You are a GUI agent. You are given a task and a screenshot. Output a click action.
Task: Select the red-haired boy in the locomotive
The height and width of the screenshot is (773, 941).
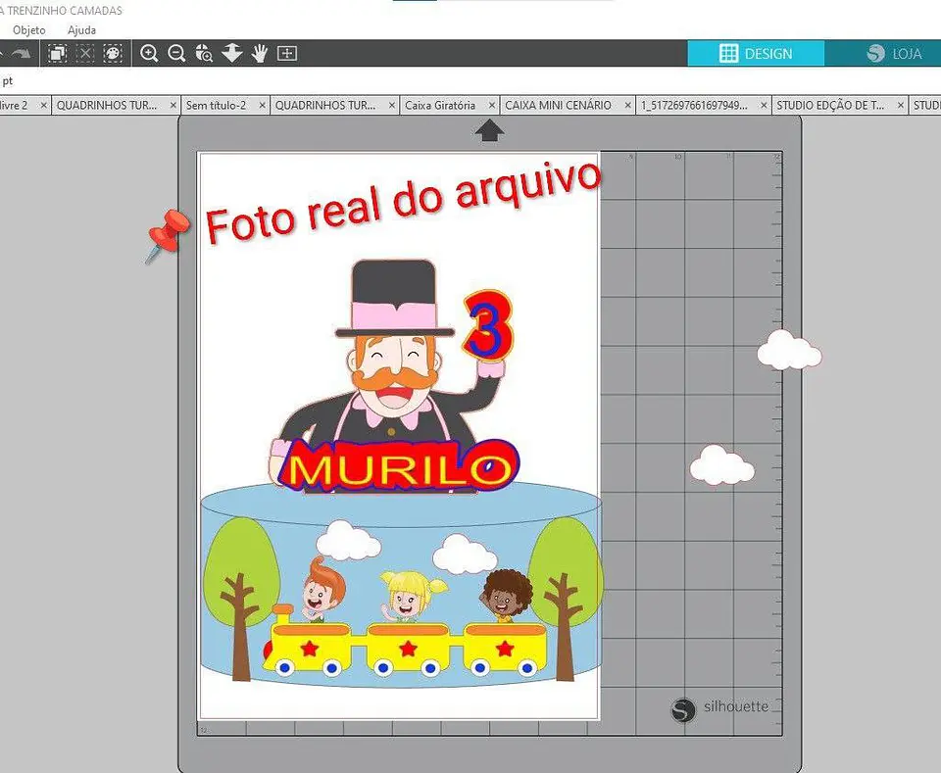point(322,591)
